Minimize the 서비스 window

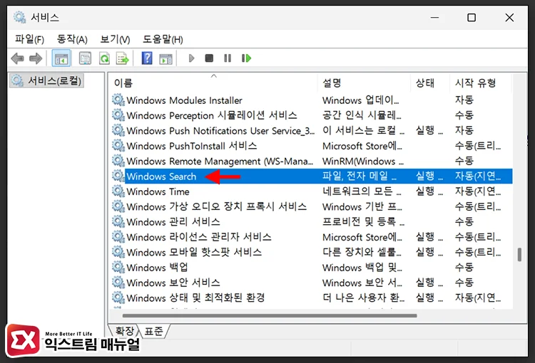pyautogui.click(x=434, y=17)
